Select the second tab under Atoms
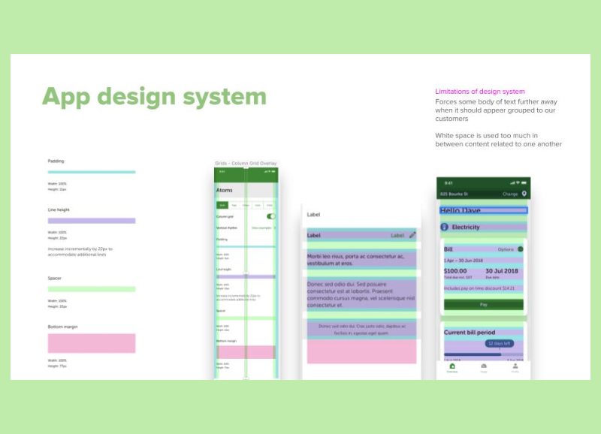This screenshot has width=601, height=434. pyautogui.click(x=234, y=204)
